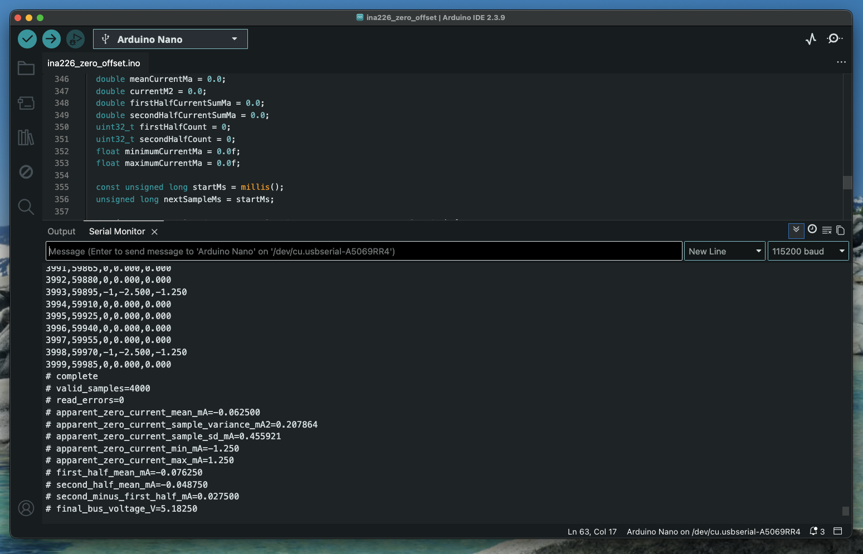Click the final_bus_voltage_V=5.18250 output line

point(121,509)
